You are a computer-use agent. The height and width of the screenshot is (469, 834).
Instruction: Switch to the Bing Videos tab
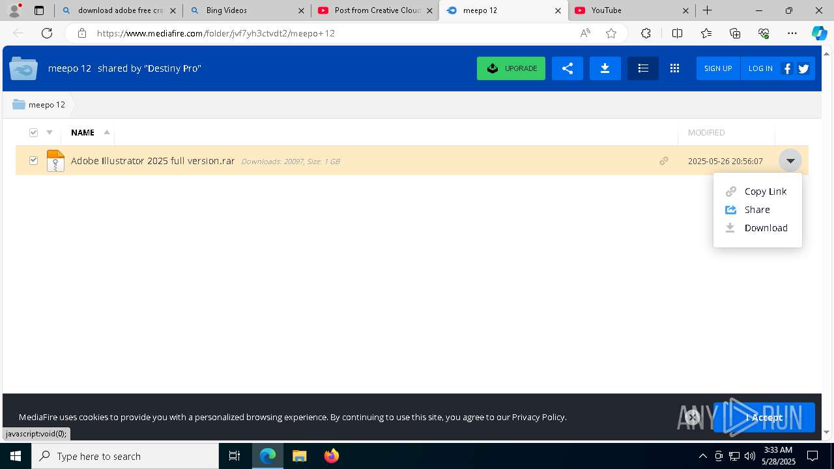click(x=247, y=10)
